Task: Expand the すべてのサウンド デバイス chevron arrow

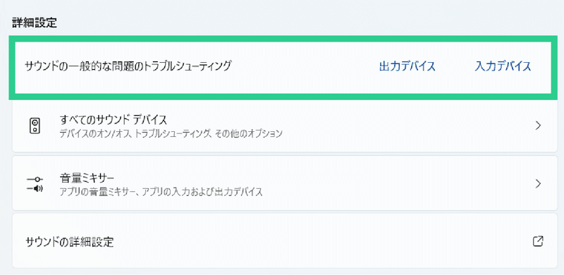Action: 538,126
